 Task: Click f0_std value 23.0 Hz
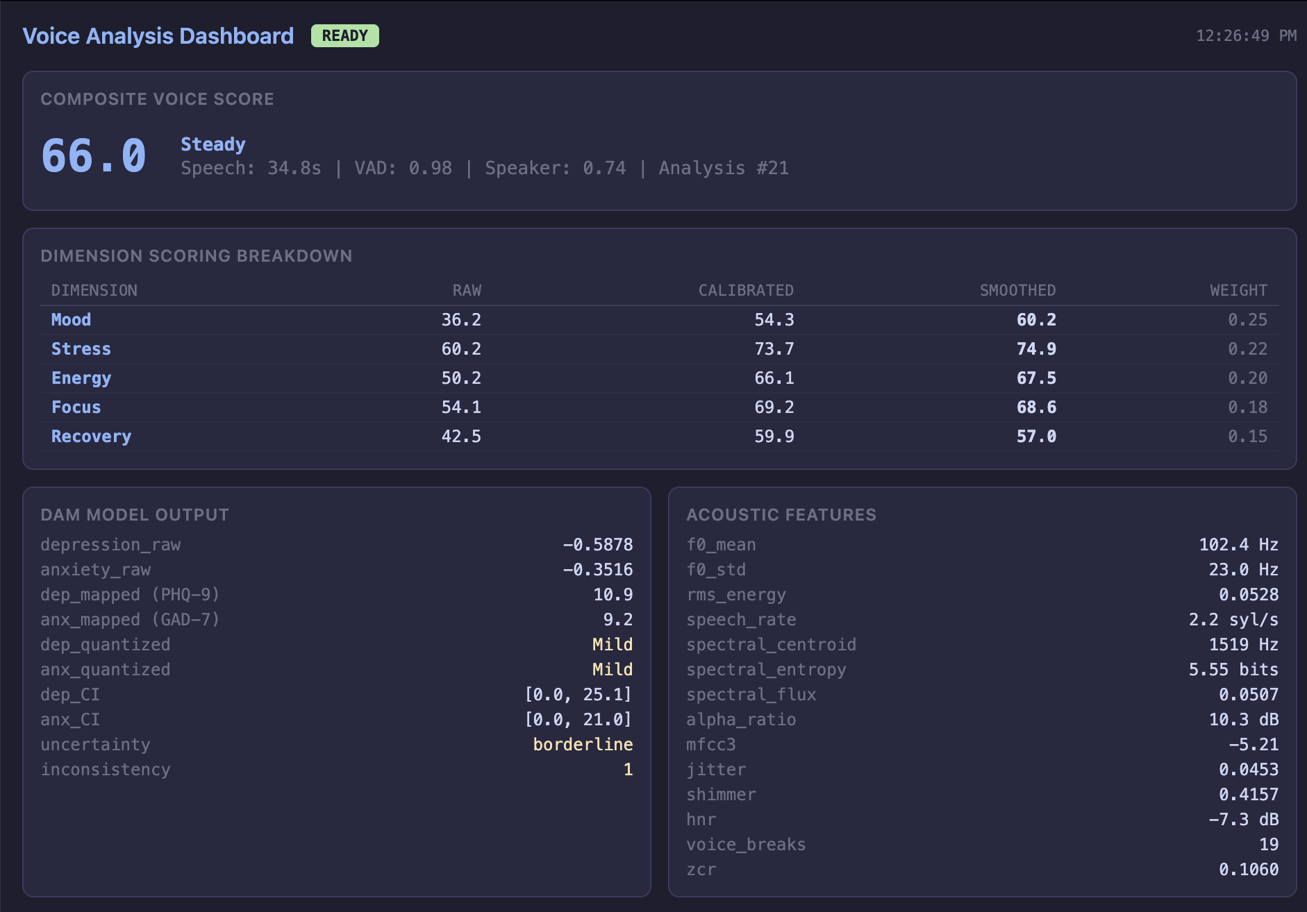click(x=1244, y=570)
